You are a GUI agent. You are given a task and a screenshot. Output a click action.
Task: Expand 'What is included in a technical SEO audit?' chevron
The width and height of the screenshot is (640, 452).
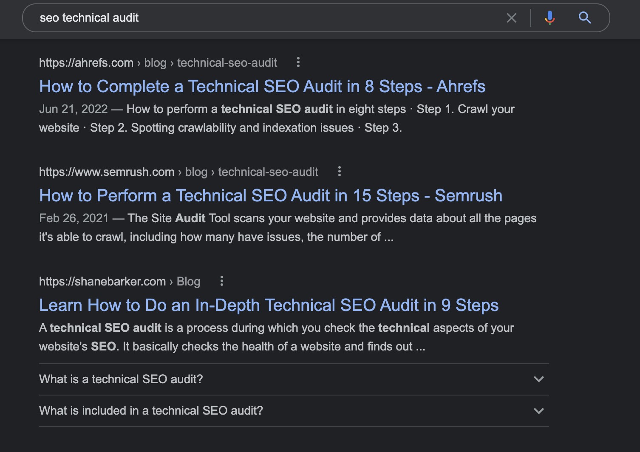tap(539, 411)
